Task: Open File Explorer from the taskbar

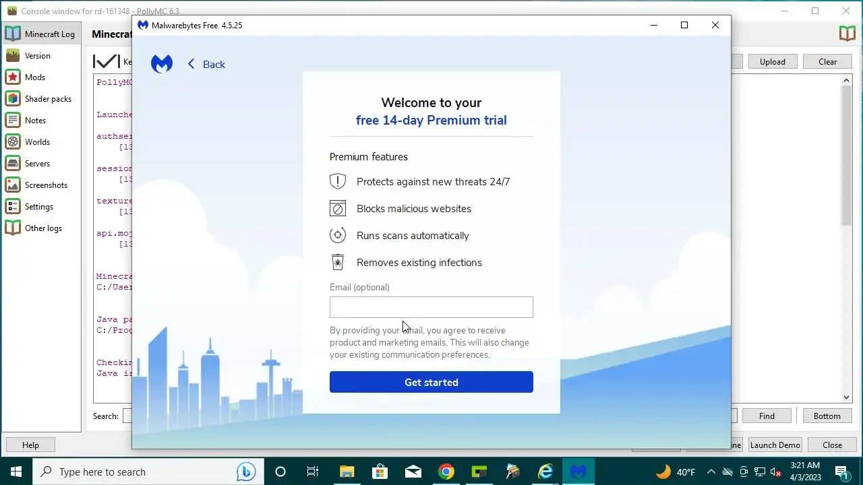Action: point(347,472)
